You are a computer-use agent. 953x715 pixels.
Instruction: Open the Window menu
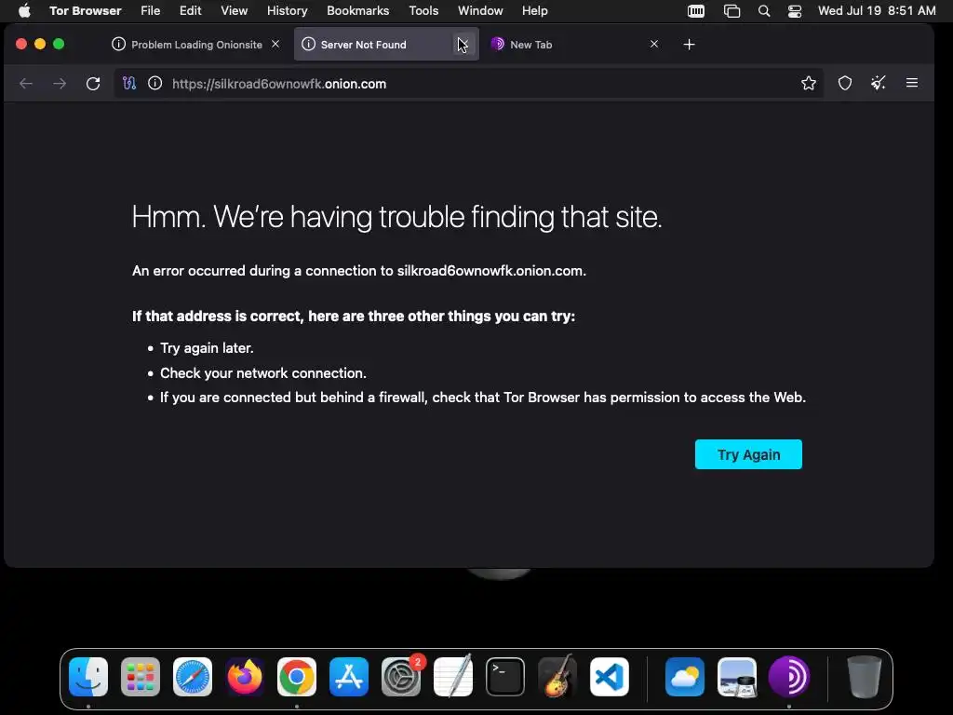click(x=480, y=10)
